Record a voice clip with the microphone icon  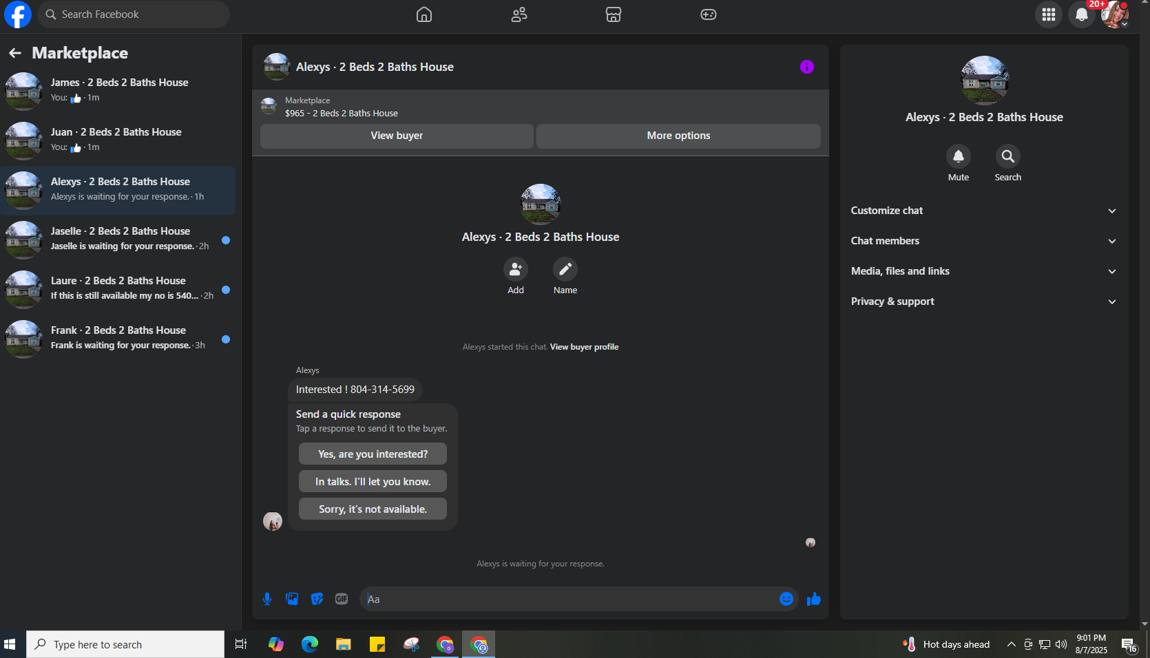coord(267,599)
